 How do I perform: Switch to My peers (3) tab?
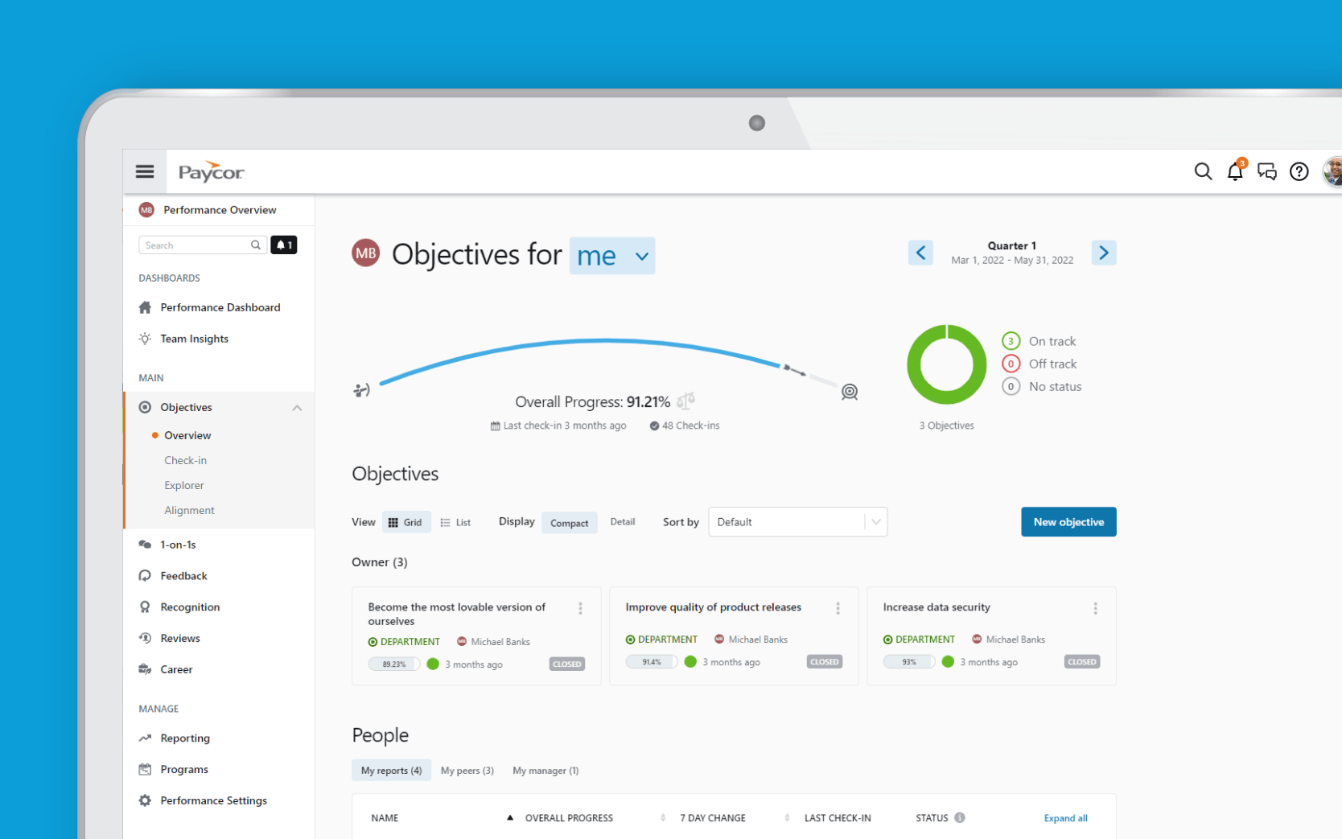pyautogui.click(x=467, y=771)
